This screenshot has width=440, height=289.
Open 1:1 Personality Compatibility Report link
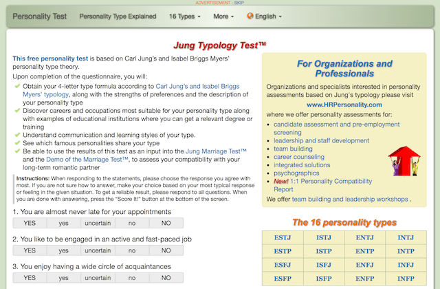(322, 185)
